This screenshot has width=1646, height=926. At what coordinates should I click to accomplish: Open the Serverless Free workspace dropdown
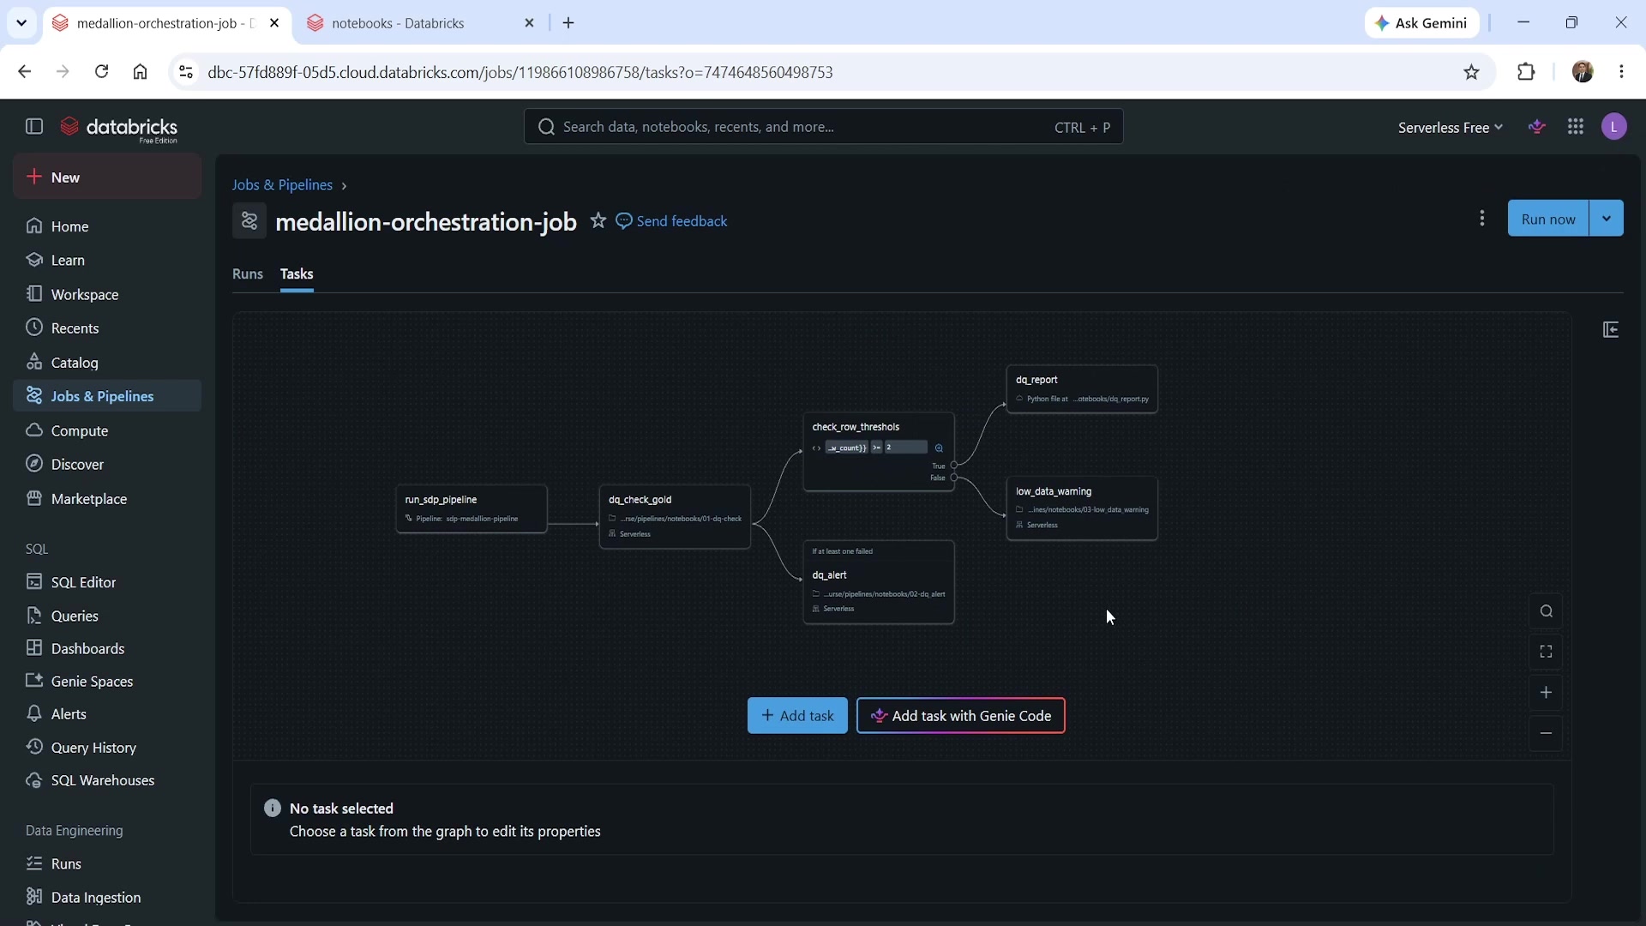[1450, 128]
